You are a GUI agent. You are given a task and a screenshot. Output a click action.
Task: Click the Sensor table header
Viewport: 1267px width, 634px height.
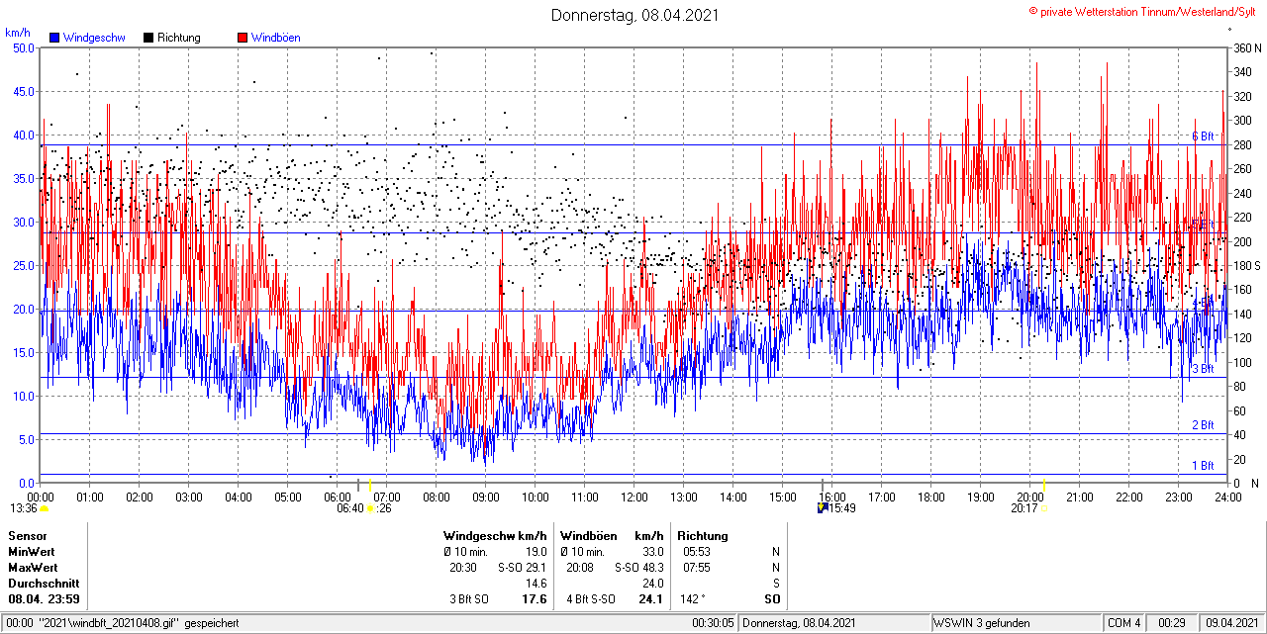click(28, 536)
